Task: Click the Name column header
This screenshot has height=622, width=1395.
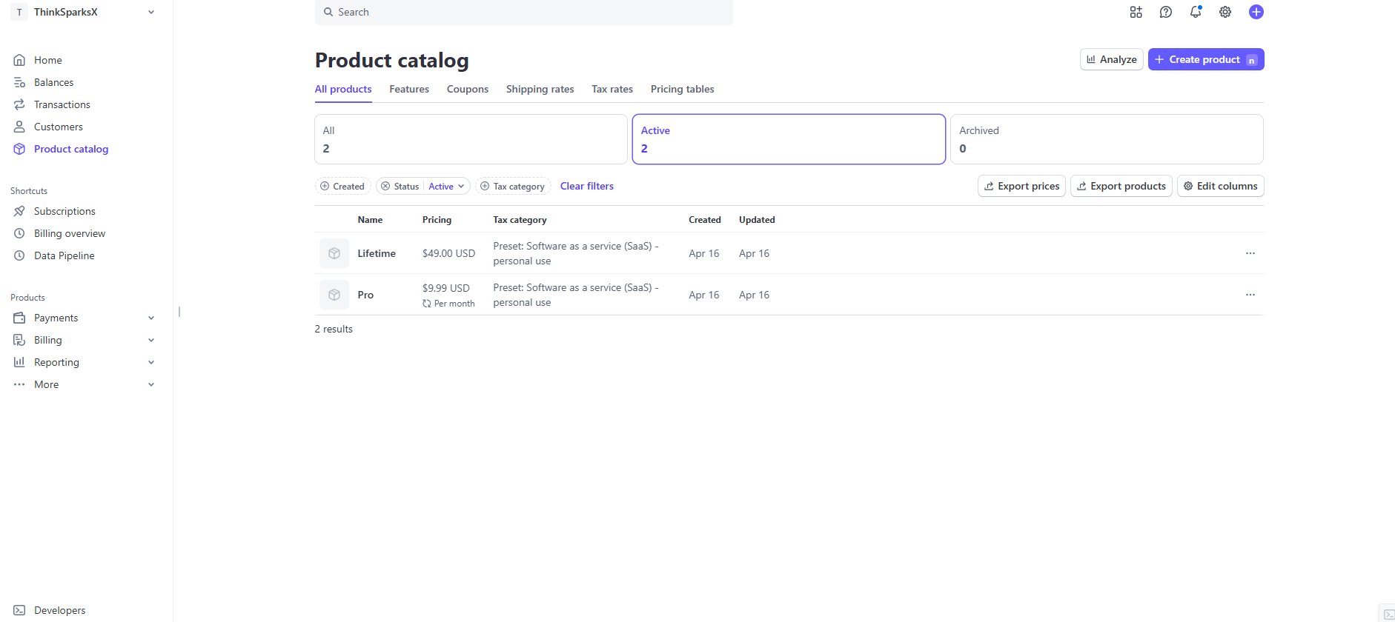Action: (370, 220)
